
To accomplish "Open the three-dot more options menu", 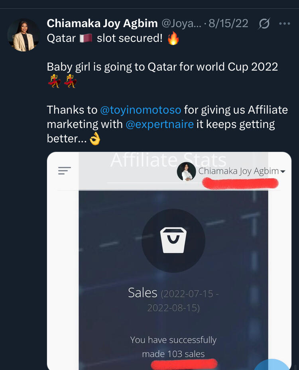I will 285,24.
